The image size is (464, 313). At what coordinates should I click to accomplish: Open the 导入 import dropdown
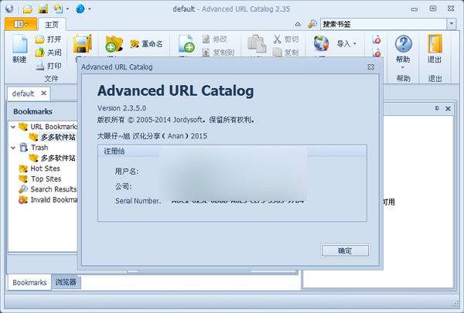346,44
